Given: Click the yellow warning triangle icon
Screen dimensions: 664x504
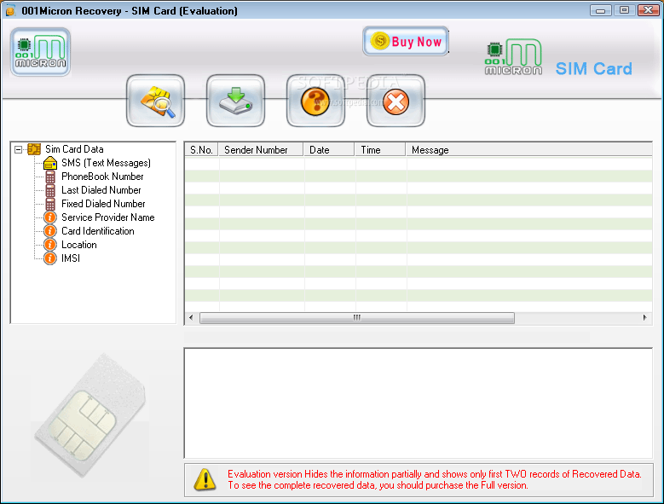Looking at the screenshot, I should (205, 480).
